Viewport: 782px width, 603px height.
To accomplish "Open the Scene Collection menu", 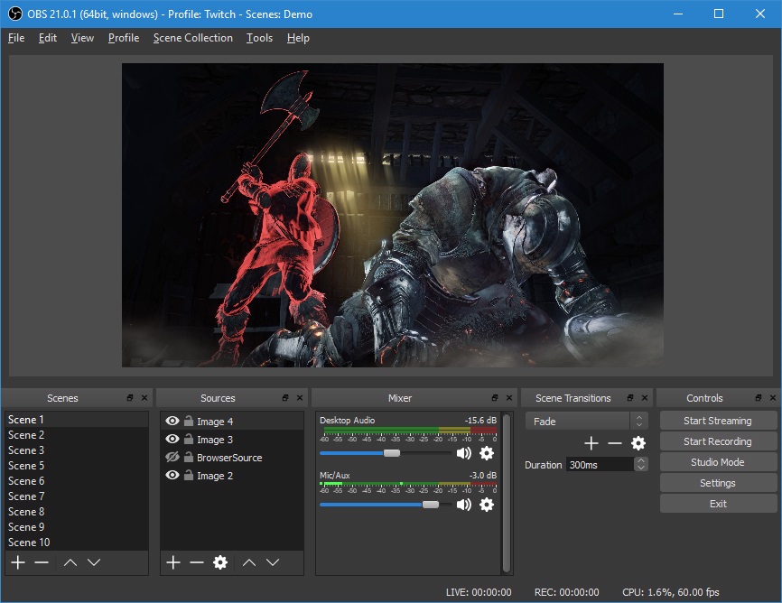I will (193, 38).
